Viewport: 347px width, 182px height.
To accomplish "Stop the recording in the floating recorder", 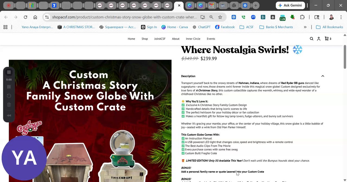I will point(9,72).
